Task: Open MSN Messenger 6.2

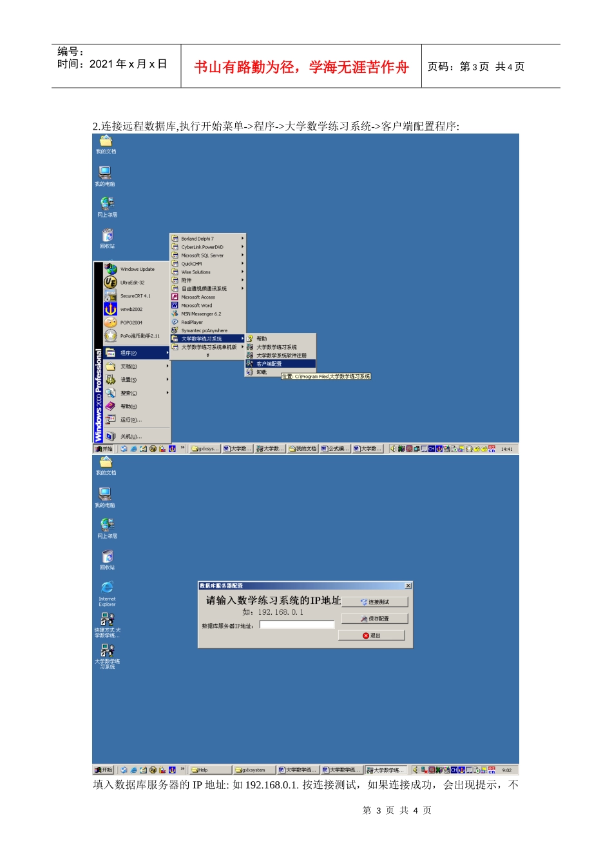Action: pyautogui.click(x=200, y=314)
